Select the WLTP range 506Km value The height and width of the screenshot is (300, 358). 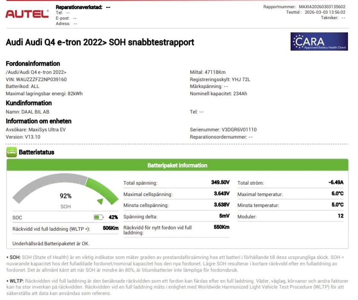110,228
